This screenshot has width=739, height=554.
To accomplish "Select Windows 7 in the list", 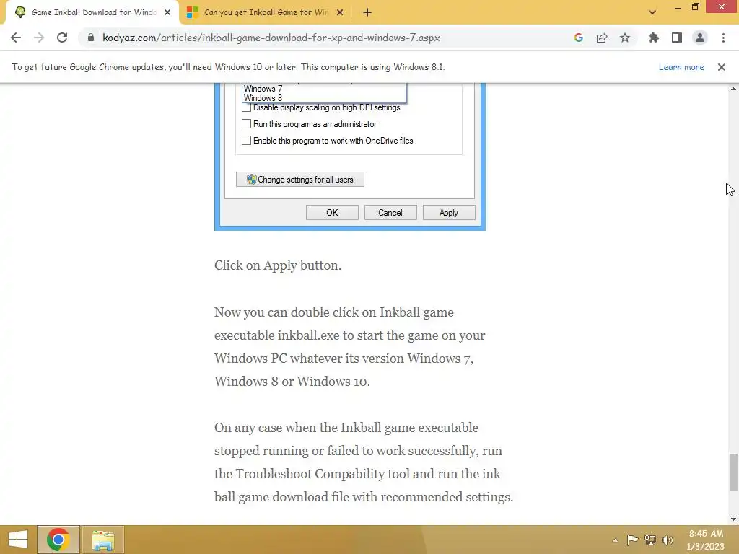I will (x=263, y=89).
